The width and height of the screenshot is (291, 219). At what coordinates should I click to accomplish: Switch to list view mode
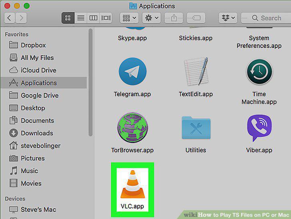(x=81, y=18)
